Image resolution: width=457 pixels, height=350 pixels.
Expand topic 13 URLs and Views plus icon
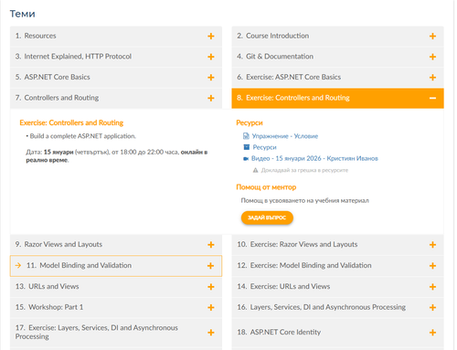tap(210, 287)
